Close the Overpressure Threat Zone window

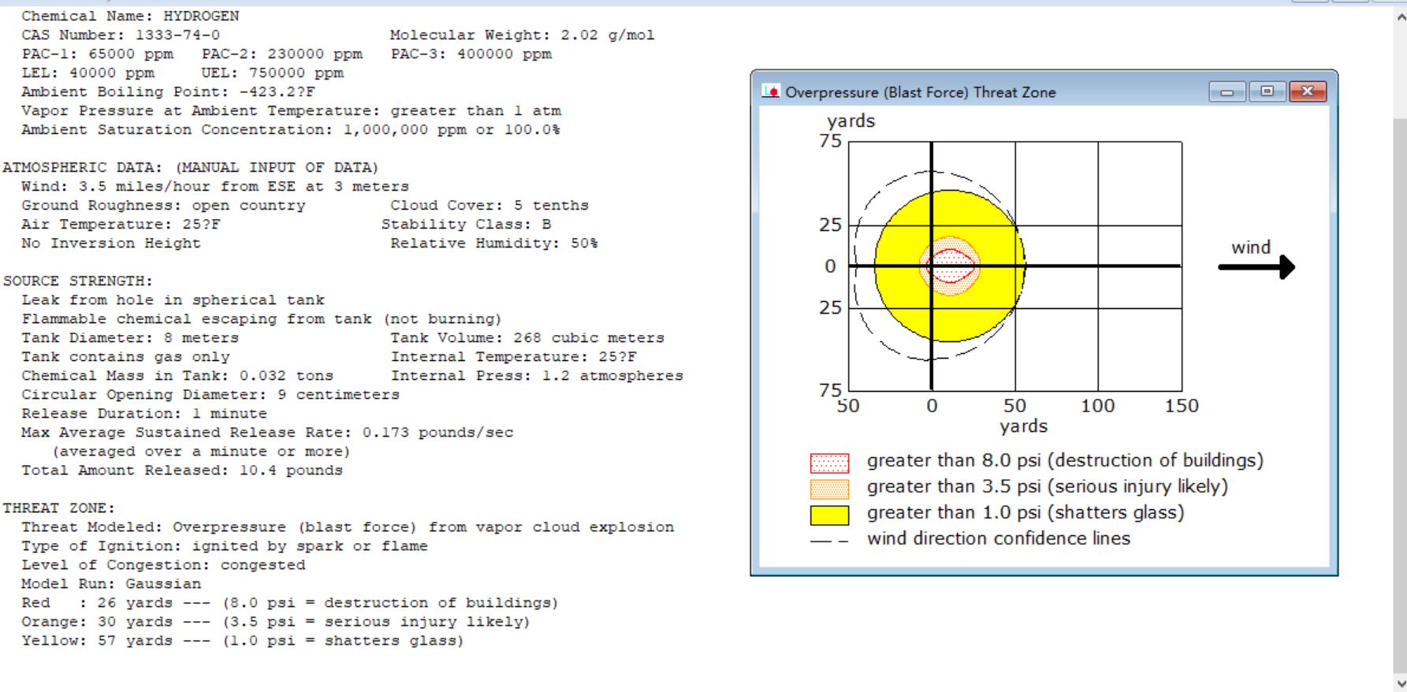coord(1308,92)
